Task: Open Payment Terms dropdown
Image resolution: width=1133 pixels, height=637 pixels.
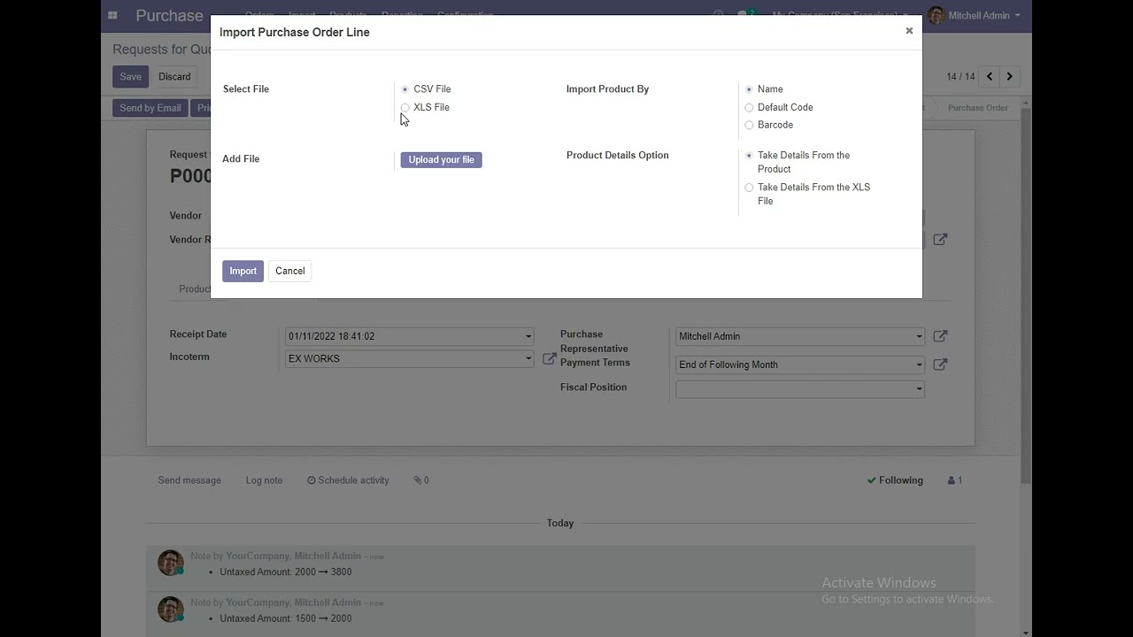Action: pyautogui.click(x=919, y=365)
